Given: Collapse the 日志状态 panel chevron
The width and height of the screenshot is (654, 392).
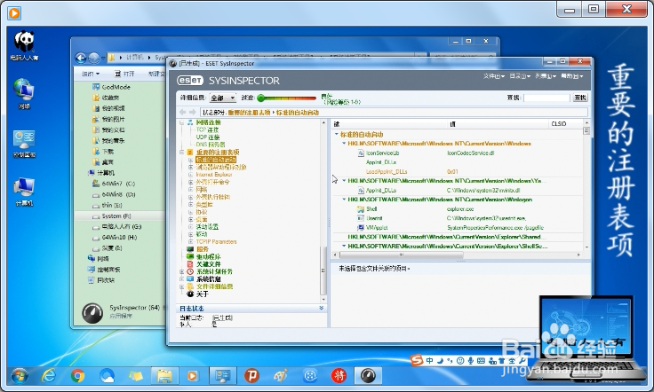Looking at the screenshot, I should tap(321, 308).
